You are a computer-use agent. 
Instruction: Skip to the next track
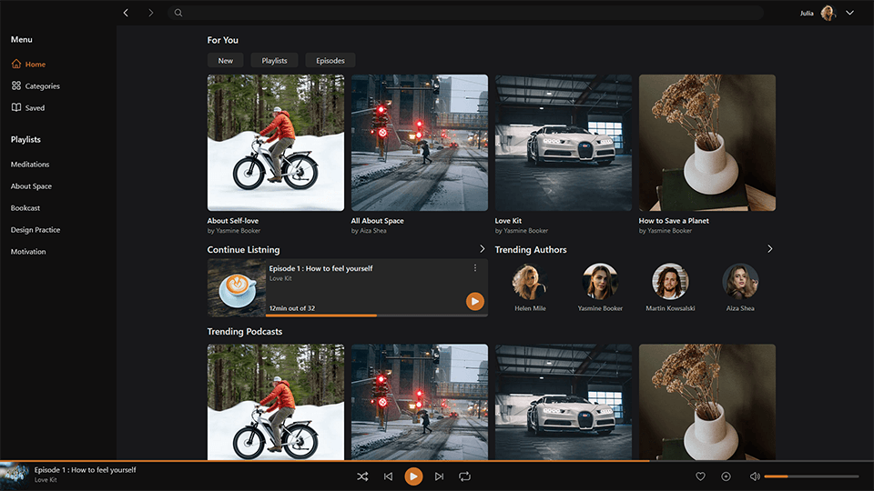(x=439, y=476)
